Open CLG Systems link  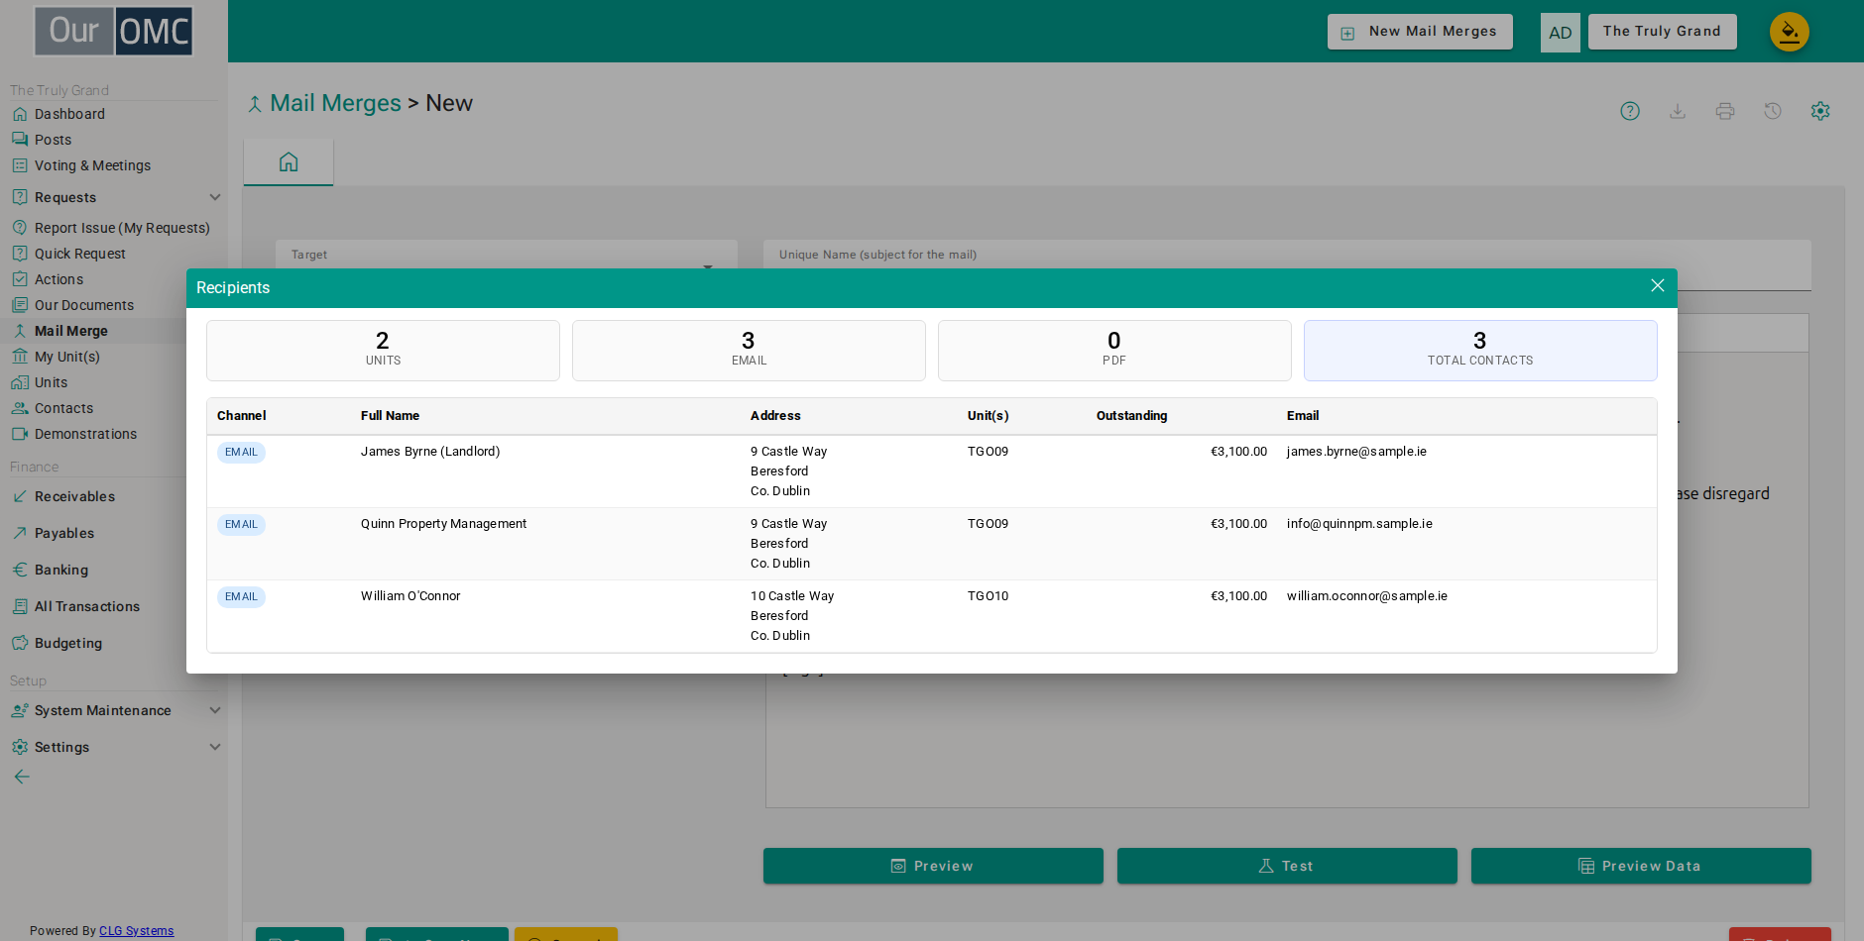pos(136,931)
